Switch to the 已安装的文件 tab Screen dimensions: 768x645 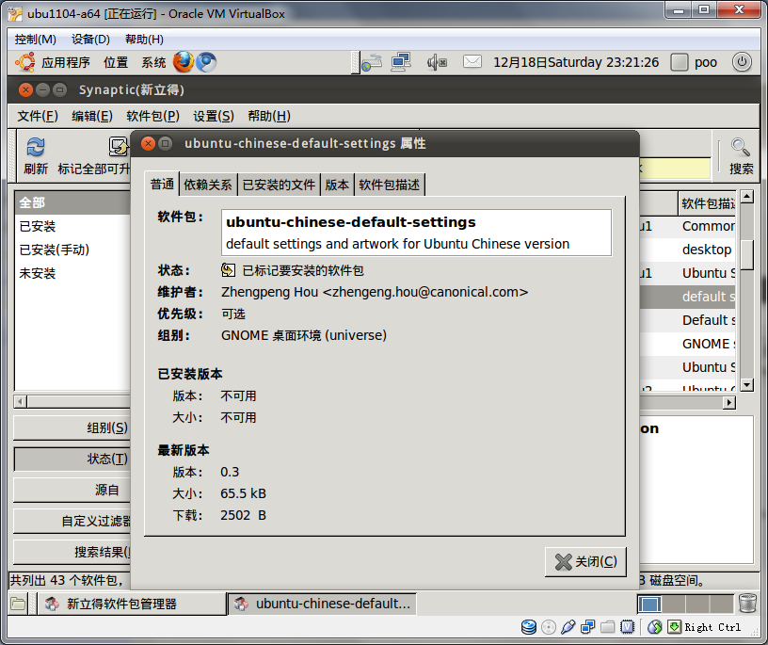pos(279,185)
